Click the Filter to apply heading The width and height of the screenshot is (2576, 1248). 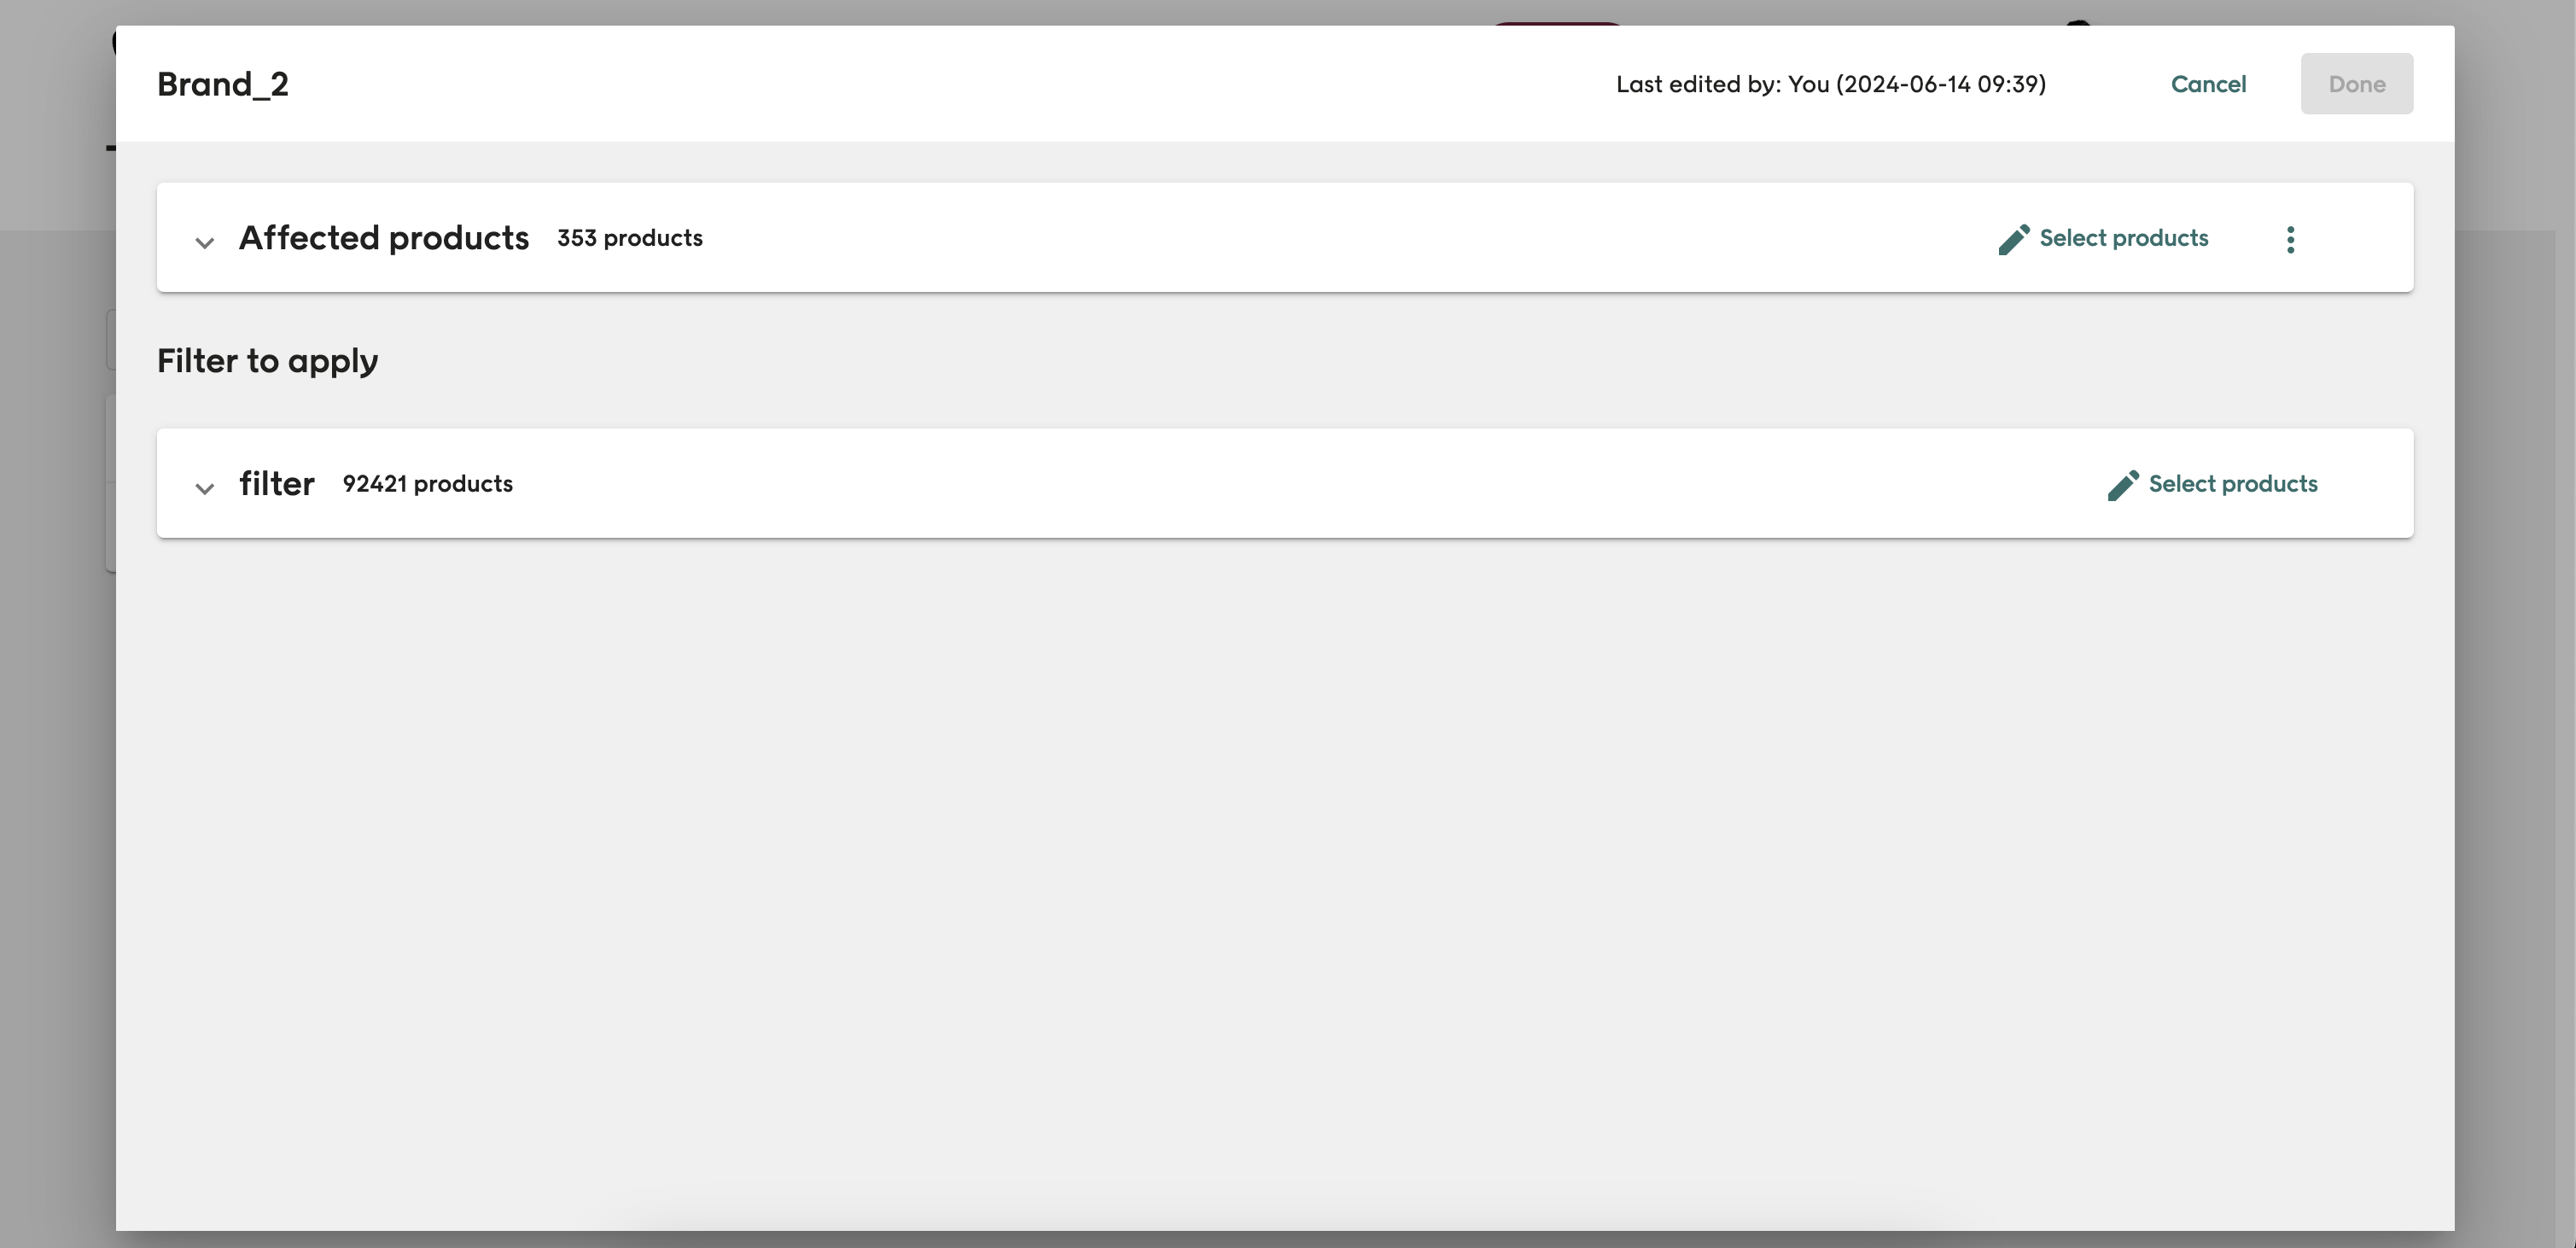click(x=268, y=361)
